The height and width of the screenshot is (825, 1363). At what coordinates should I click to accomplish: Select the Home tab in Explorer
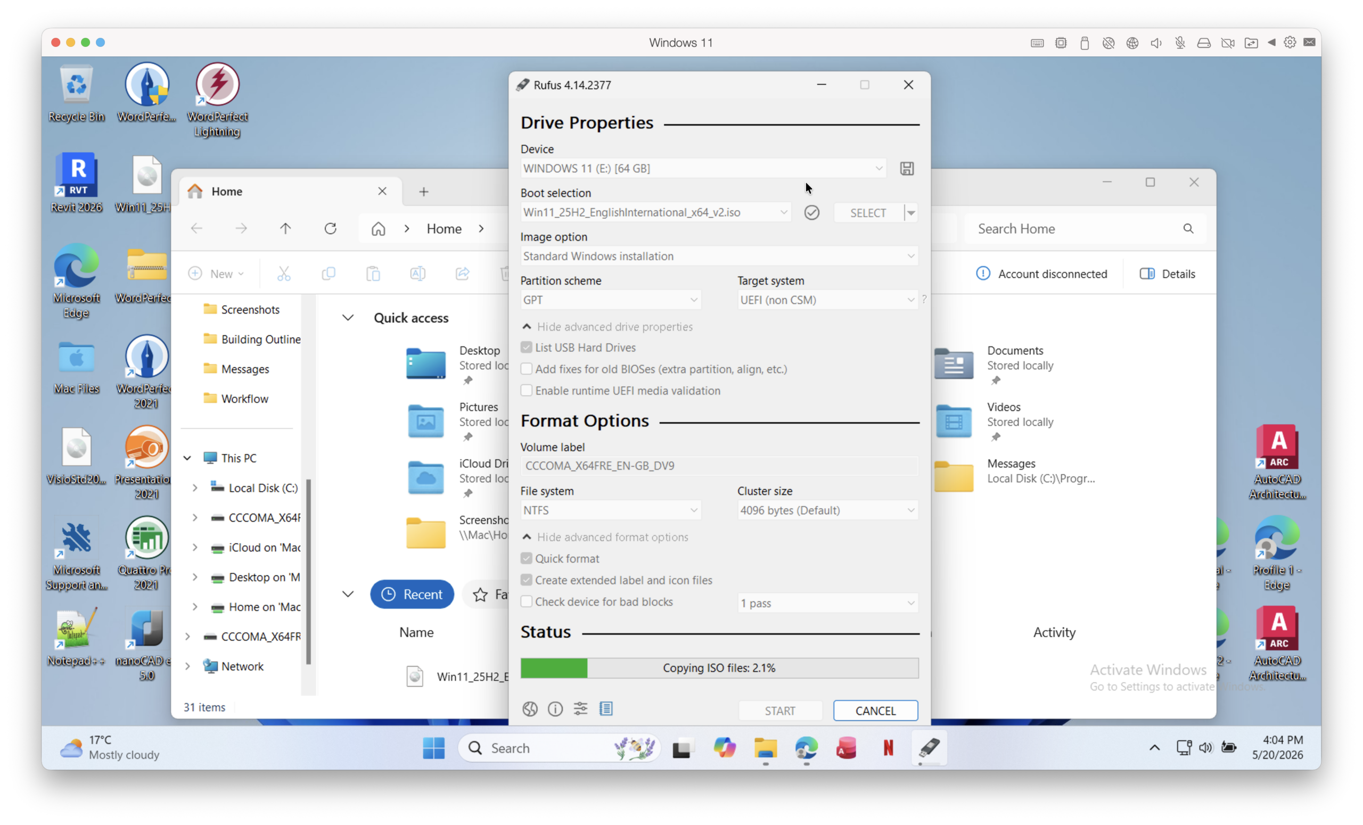(x=291, y=191)
